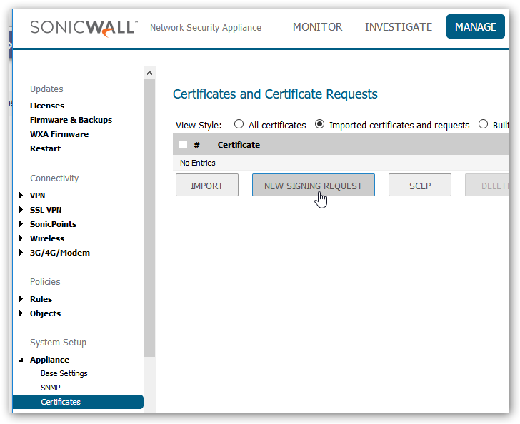Collapse the Appliance menu arrow
Image resolution: width=520 pixels, height=424 pixels.
tap(21, 360)
